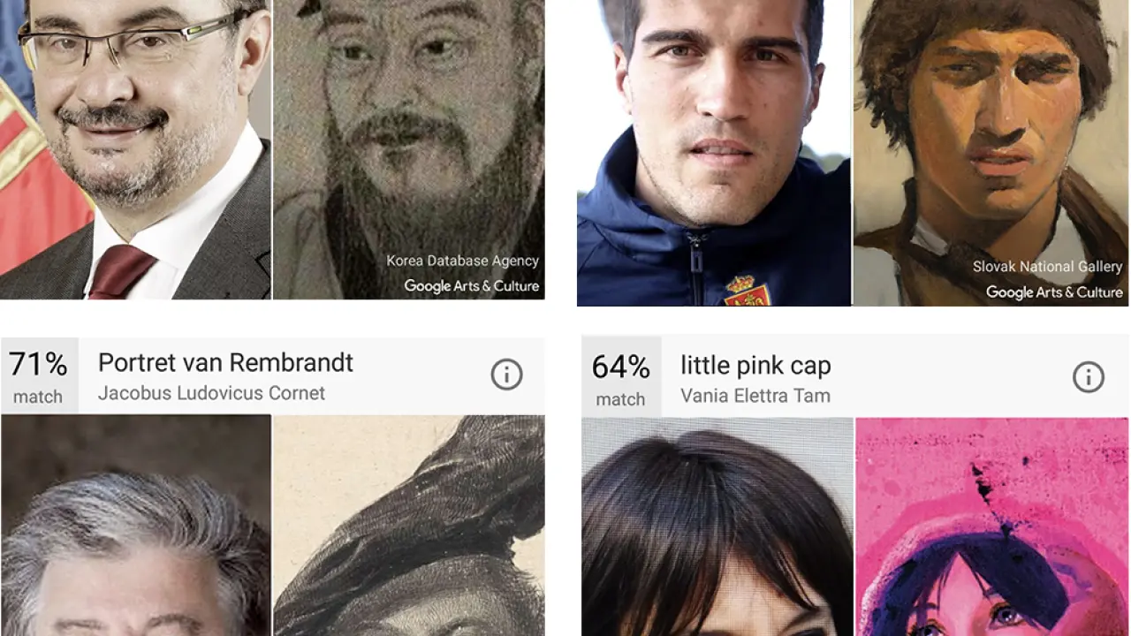
Task: Click info icon beside little pink cap
Action: pyautogui.click(x=1088, y=378)
